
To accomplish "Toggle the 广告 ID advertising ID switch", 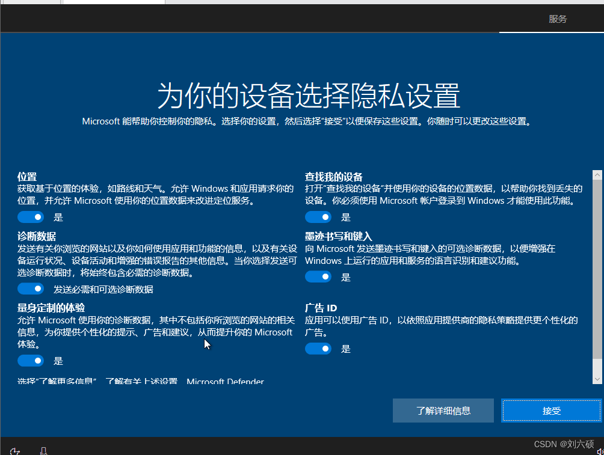I will [318, 349].
